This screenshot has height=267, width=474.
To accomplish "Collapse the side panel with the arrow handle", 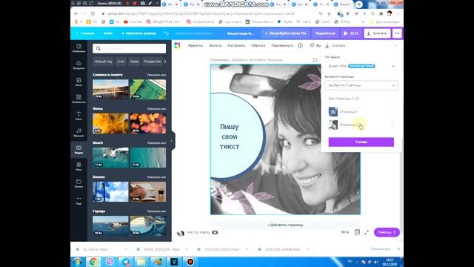I will (x=172, y=141).
